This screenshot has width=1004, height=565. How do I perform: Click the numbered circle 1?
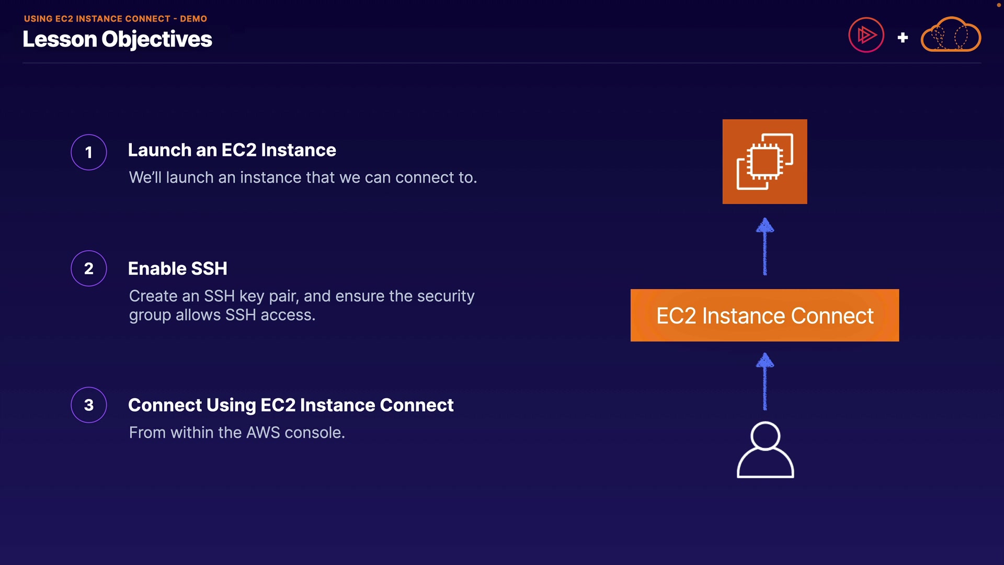pyautogui.click(x=89, y=152)
